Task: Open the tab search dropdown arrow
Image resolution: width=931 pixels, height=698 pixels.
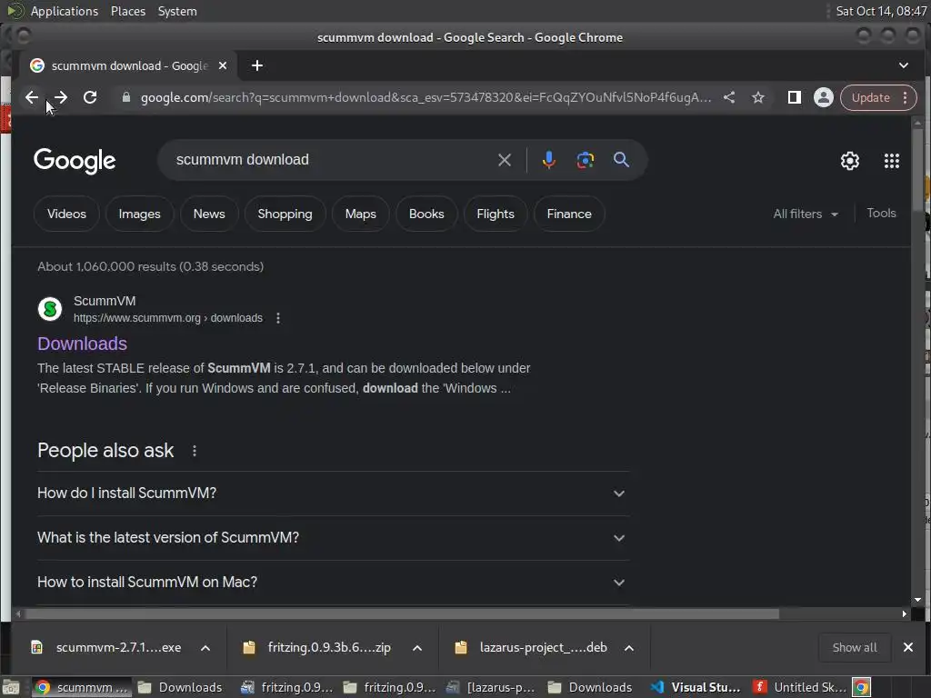Action: [903, 65]
